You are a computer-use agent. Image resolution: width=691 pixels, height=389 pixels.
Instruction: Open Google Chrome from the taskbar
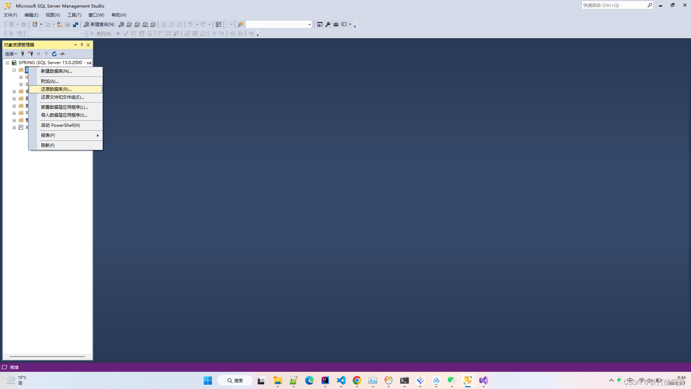[357, 380]
